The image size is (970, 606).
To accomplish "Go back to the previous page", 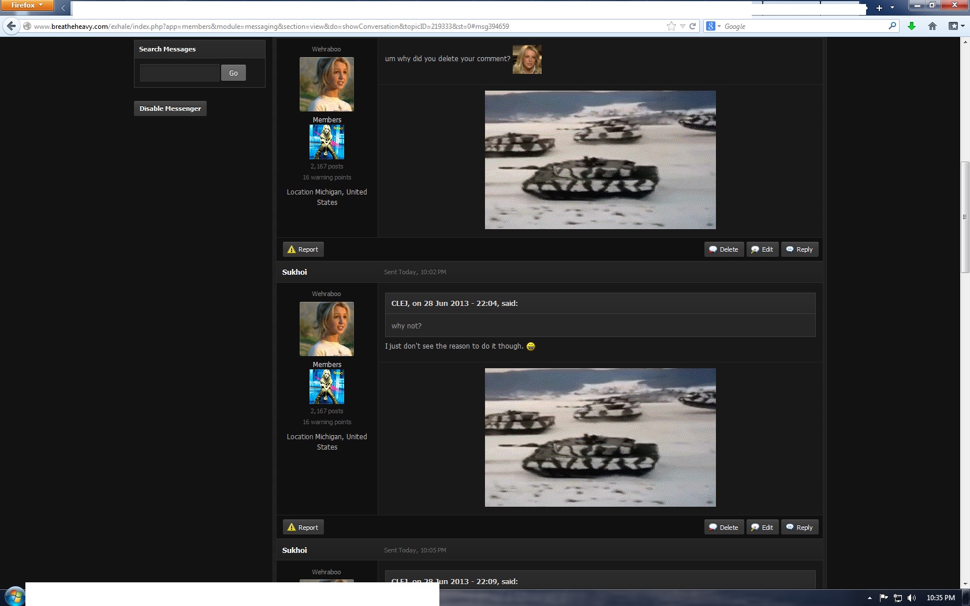I will tap(11, 26).
